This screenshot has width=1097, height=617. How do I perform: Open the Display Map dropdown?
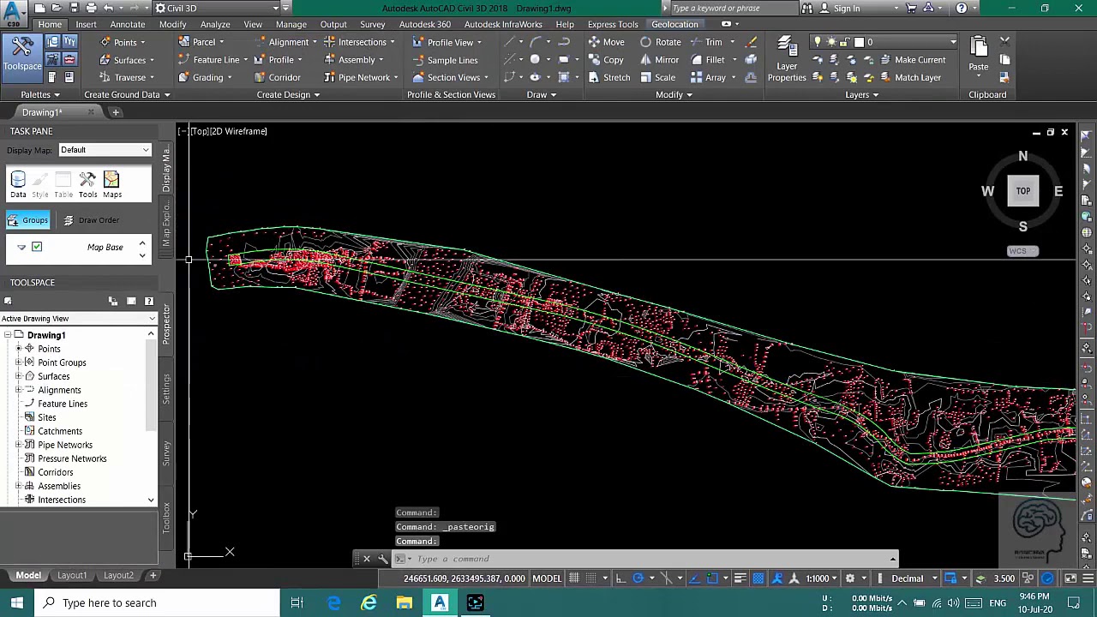point(105,150)
